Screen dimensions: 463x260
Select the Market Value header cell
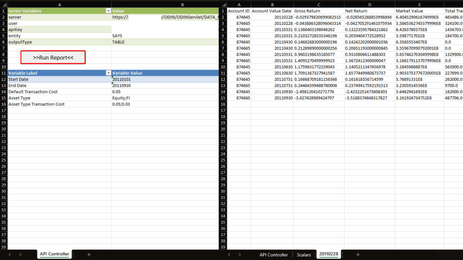pyautogui.click(x=419, y=10)
